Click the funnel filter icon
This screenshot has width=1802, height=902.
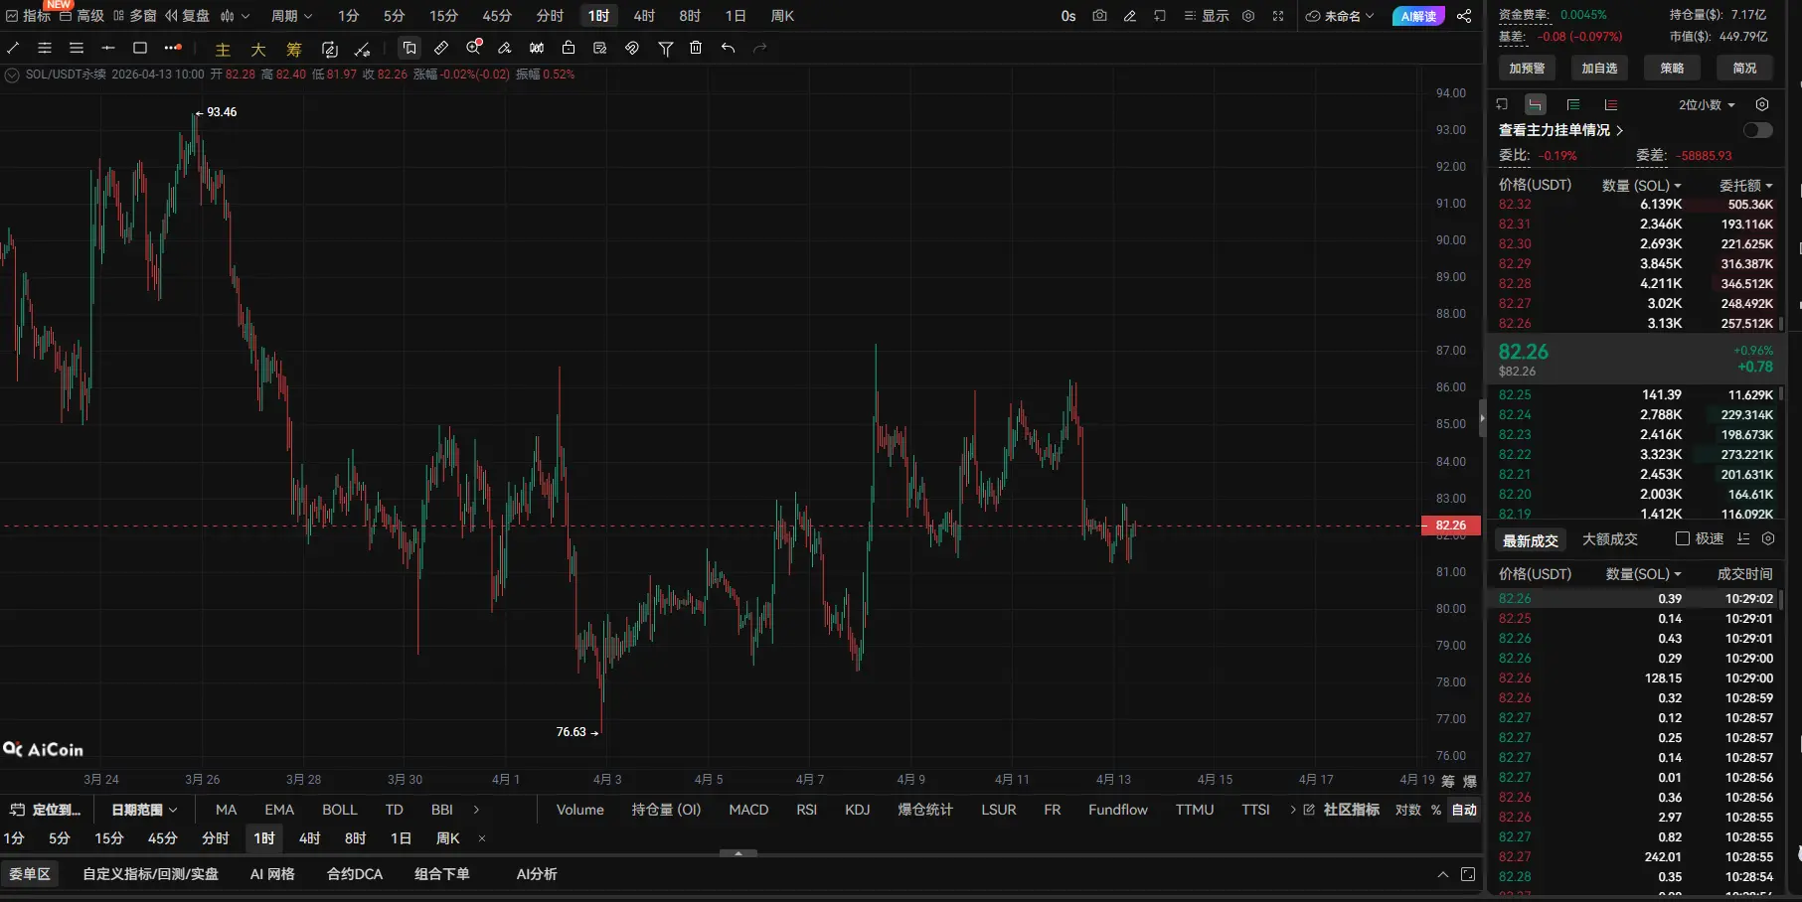(x=666, y=48)
